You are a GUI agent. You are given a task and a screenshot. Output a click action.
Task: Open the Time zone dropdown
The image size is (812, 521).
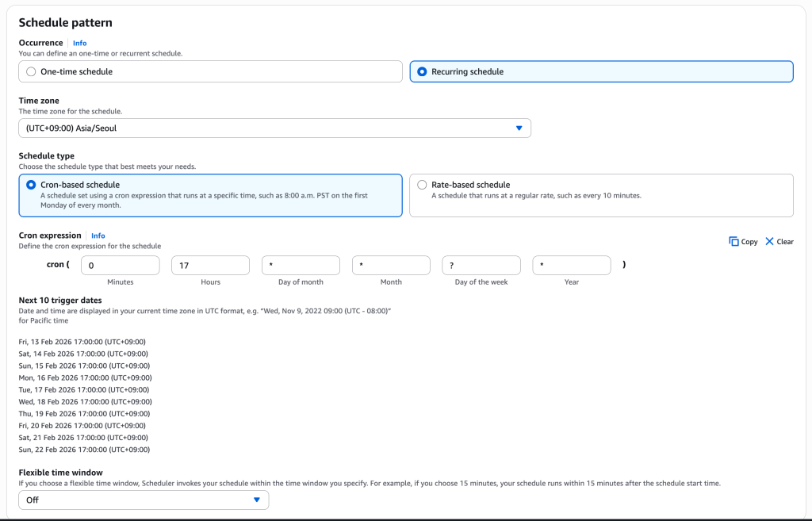(274, 128)
